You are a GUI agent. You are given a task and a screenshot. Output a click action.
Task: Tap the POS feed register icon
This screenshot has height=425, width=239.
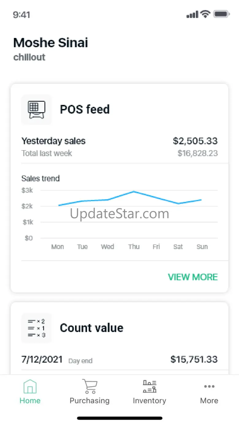(x=36, y=110)
